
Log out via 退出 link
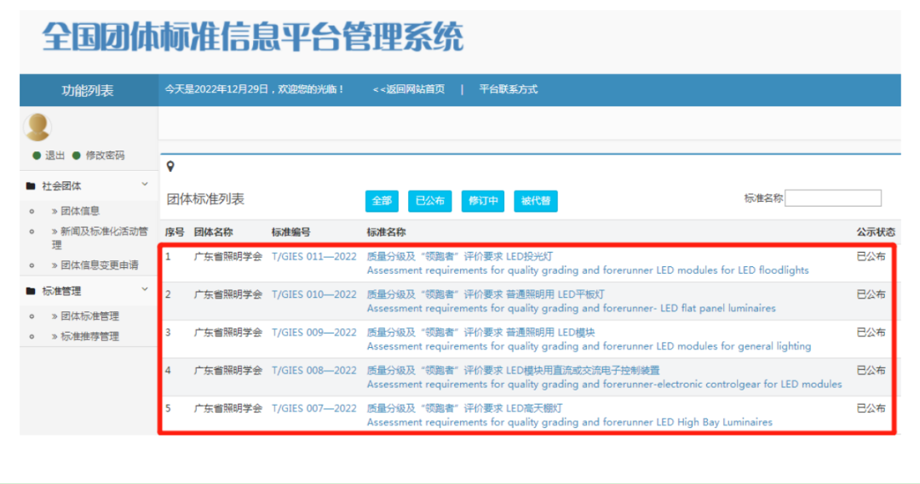click(55, 156)
